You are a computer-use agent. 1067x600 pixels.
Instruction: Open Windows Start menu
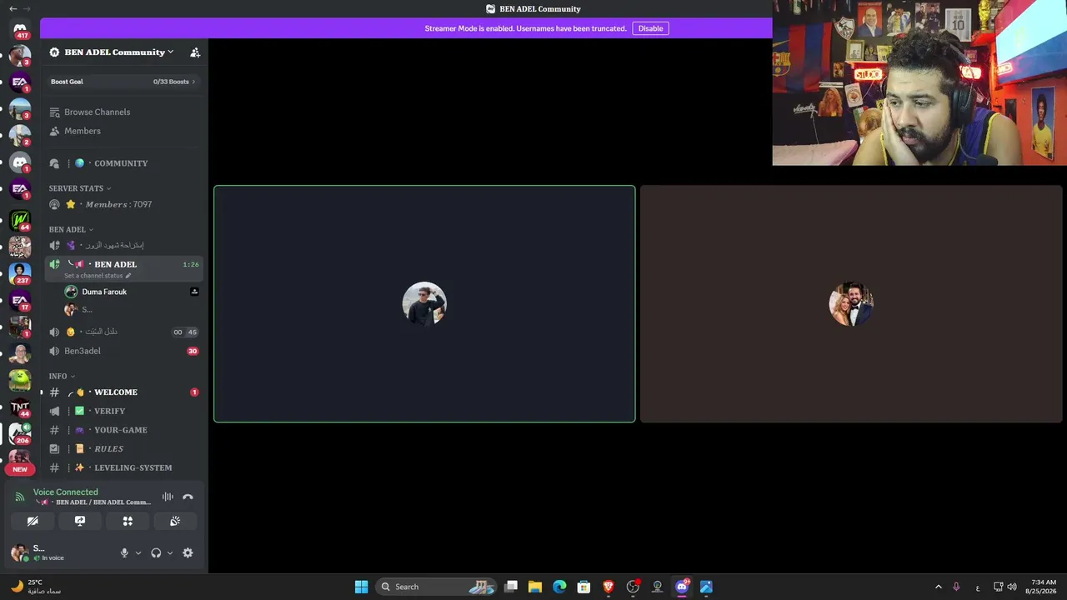[361, 587]
